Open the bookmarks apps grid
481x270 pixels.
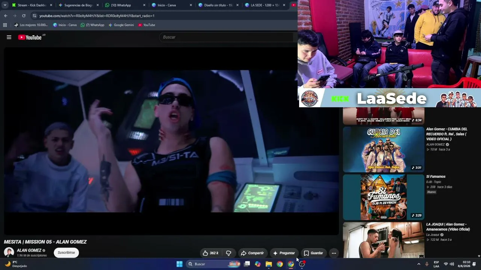5,25
